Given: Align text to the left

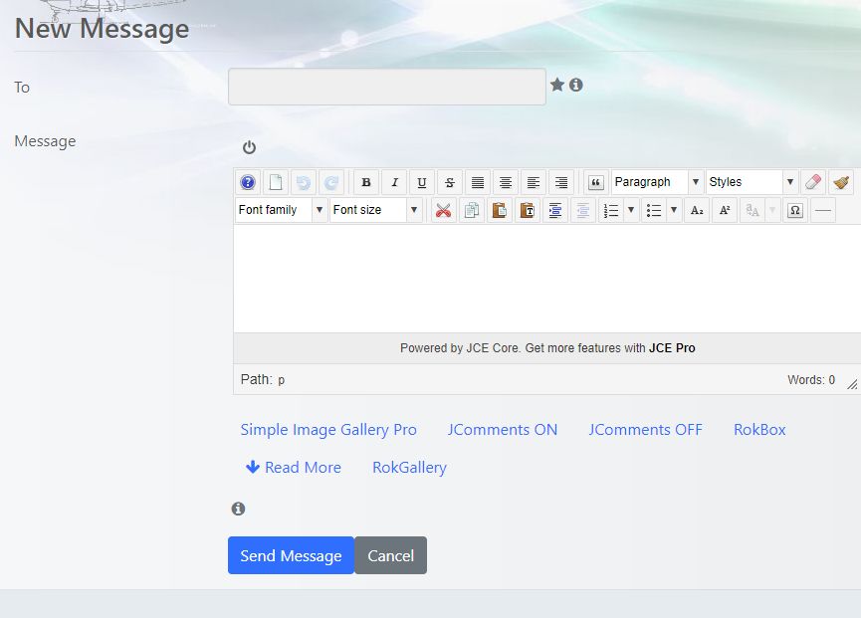Looking at the screenshot, I should pyautogui.click(x=534, y=182).
